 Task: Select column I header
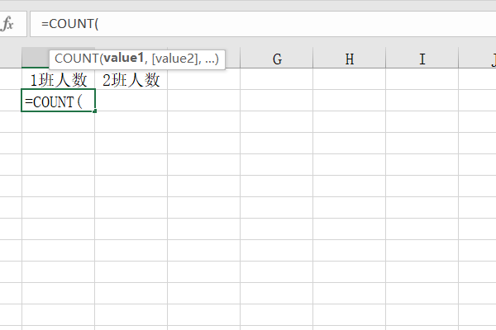(422, 59)
